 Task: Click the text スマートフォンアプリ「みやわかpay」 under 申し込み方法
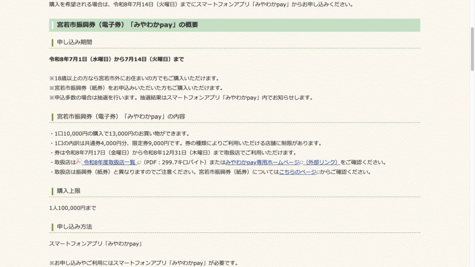click(96, 244)
